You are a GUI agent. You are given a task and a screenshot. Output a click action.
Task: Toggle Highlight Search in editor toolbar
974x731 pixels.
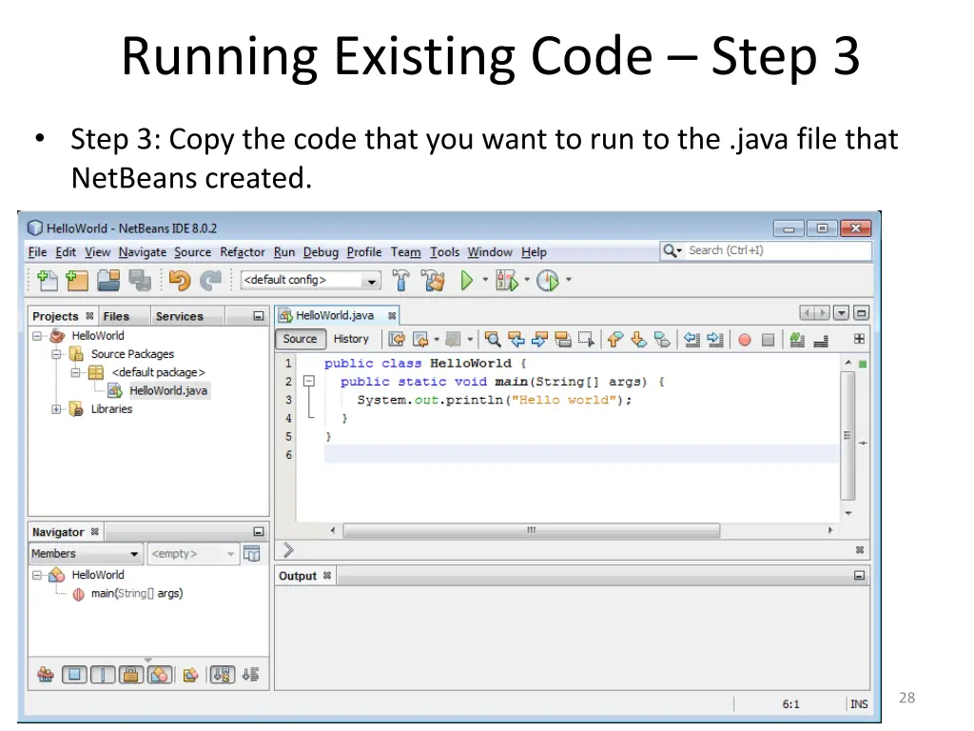pyautogui.click(x=563, y=340)
